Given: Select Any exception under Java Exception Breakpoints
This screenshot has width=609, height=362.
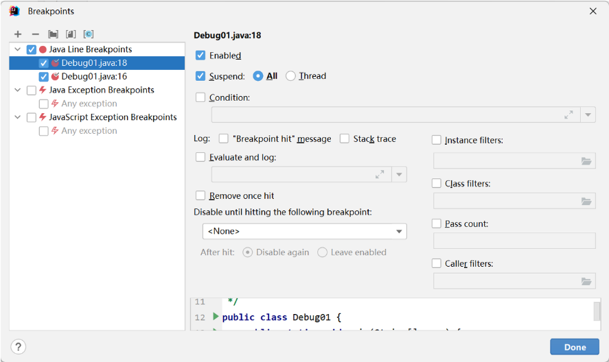Looking at the screenshot, I should click(97, 104).
